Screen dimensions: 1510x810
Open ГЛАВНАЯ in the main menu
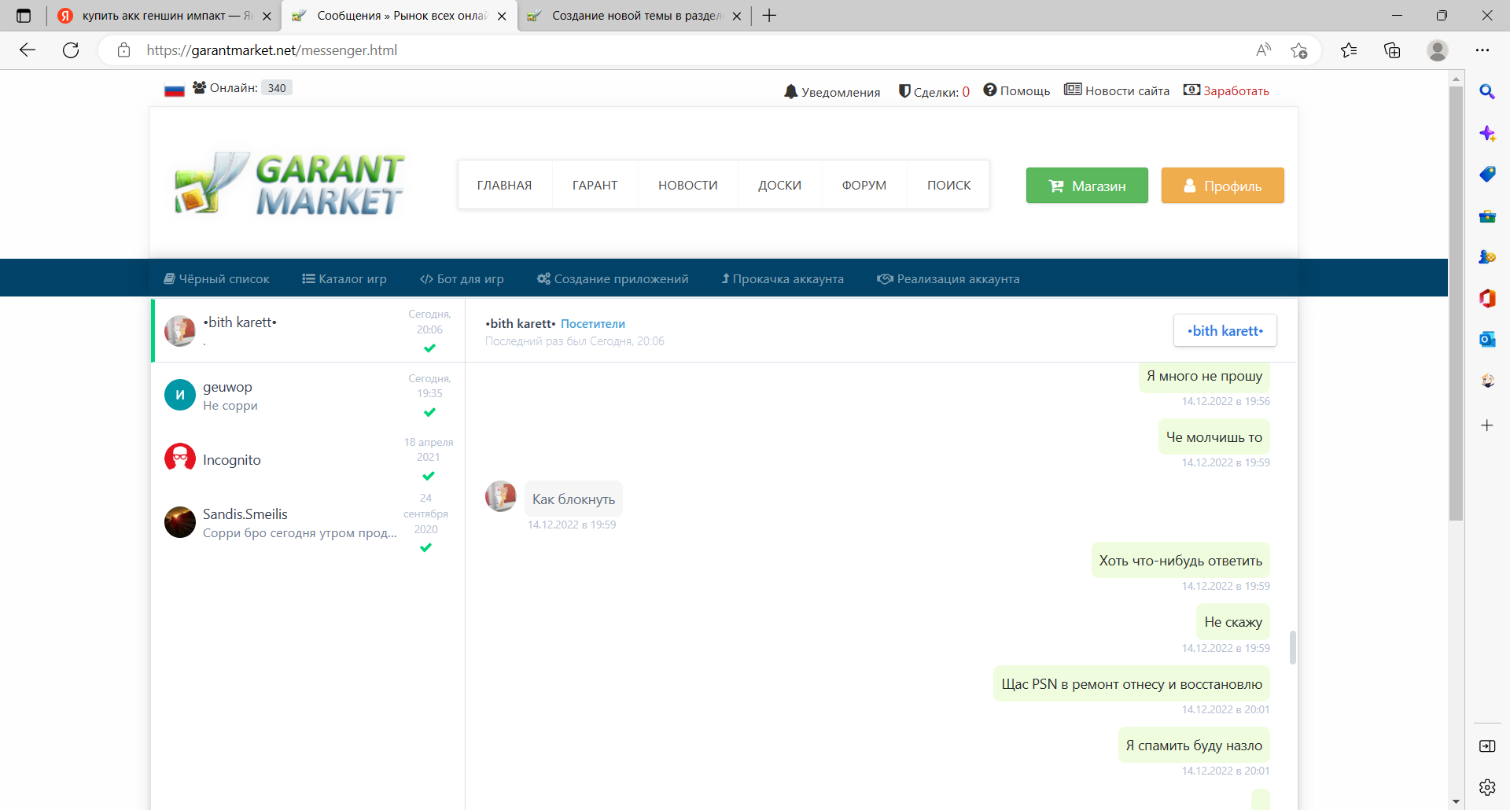[x=504, y=185]
